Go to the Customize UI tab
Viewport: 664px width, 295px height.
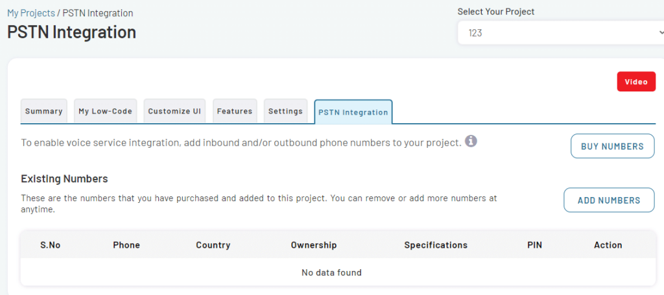point(174,112)
